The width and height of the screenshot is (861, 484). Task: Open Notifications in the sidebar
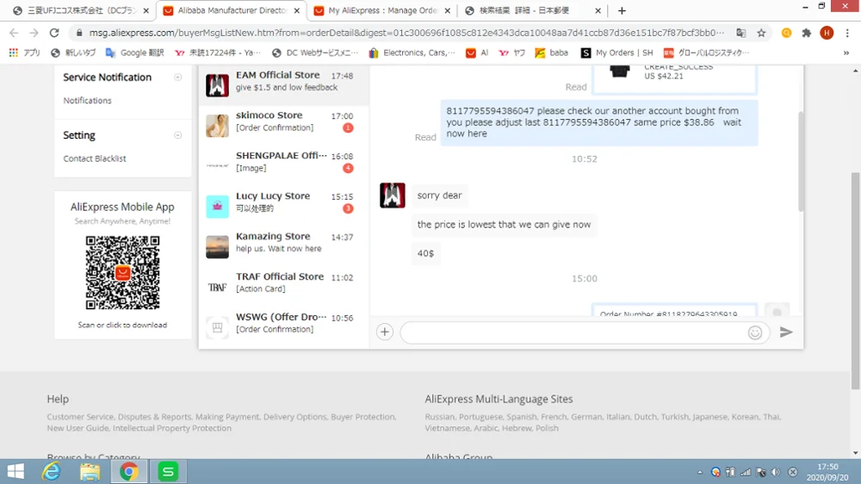coord(87,101)
